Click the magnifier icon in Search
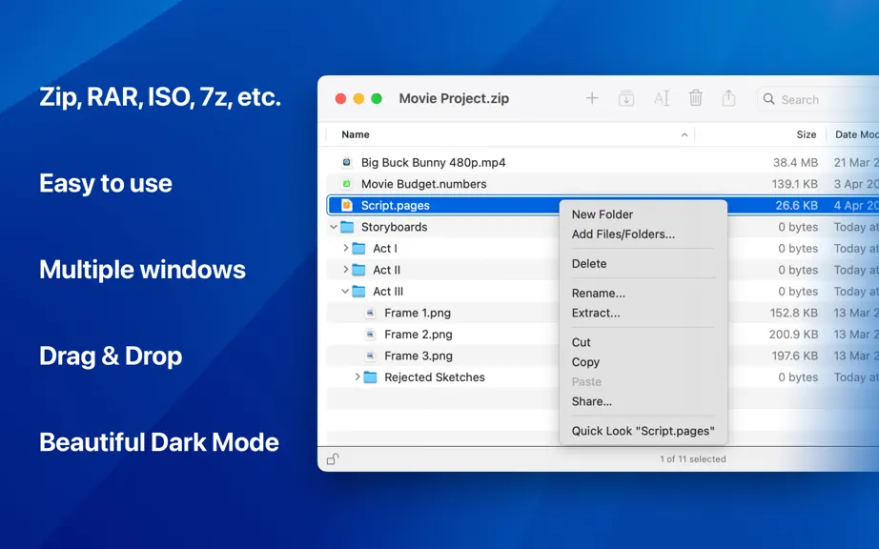Screen dimensions: 879x549 pyautogui.click(x=769, y=99)
